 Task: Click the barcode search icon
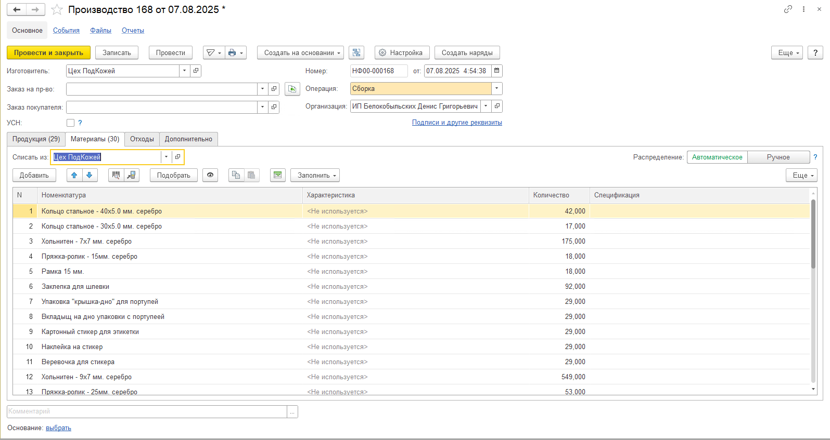pyautogui.click(x=116, y=175)
